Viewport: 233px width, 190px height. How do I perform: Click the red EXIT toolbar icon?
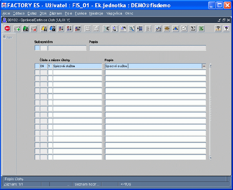[7, 28]
